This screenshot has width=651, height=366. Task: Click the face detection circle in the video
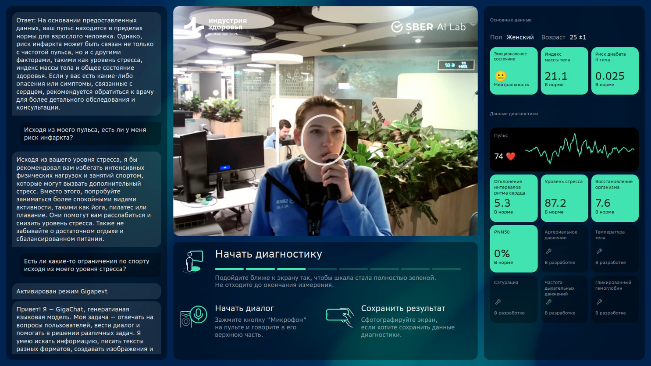pos(324,140)
